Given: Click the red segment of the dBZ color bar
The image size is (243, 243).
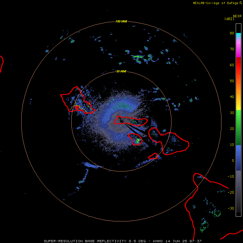Looking at the screenshot, I should pos(238,64).
